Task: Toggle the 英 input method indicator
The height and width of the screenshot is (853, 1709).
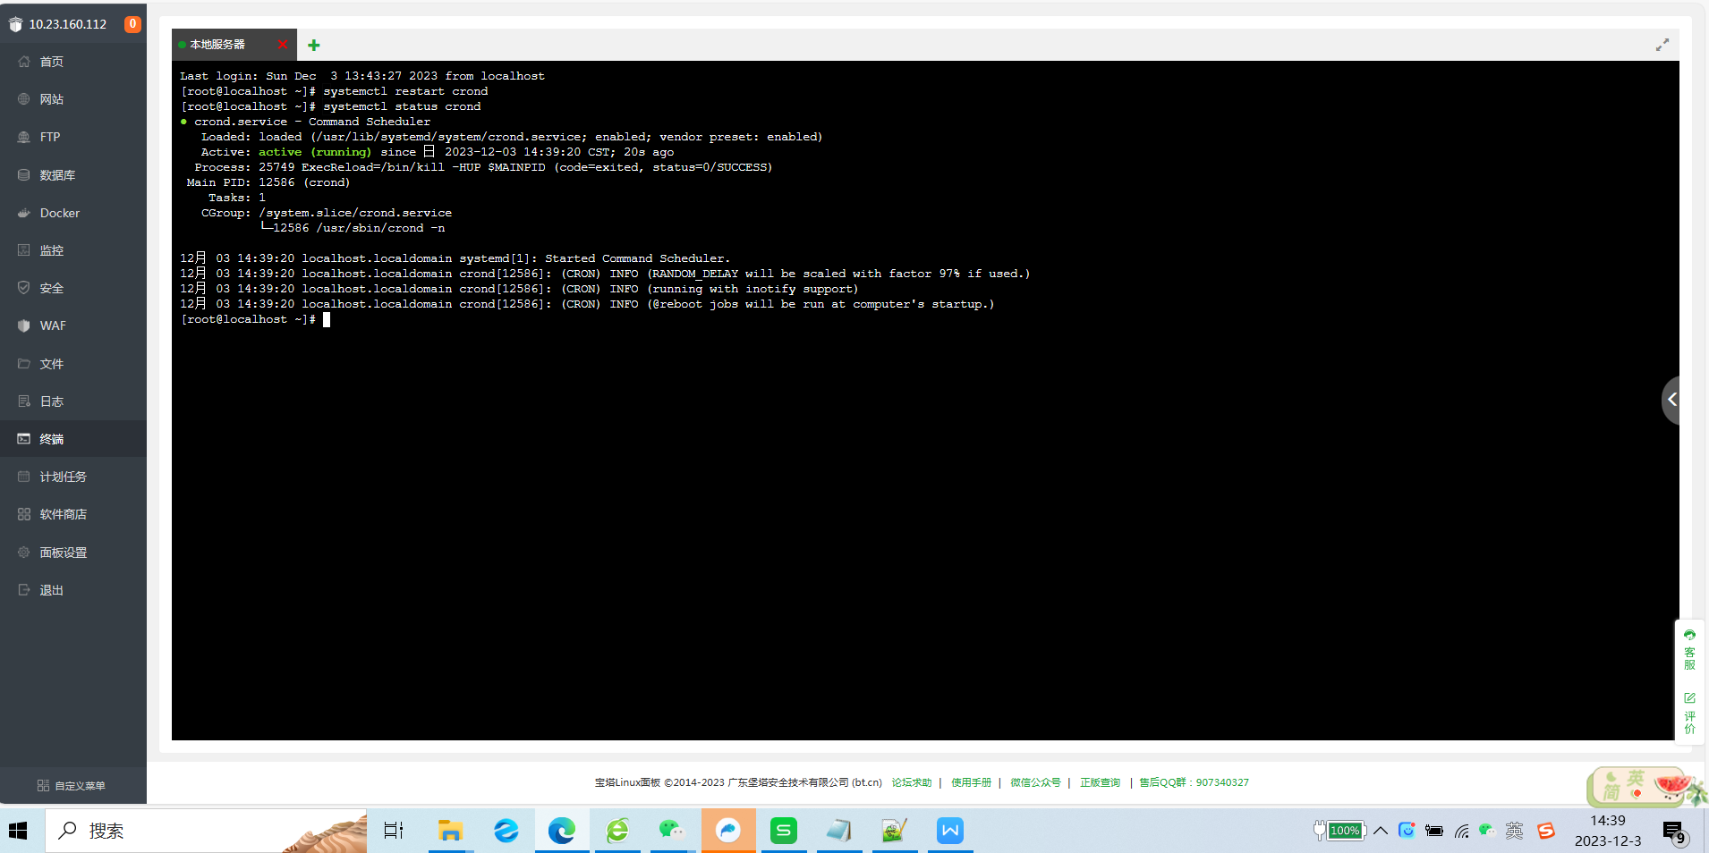Action: 1514,831
